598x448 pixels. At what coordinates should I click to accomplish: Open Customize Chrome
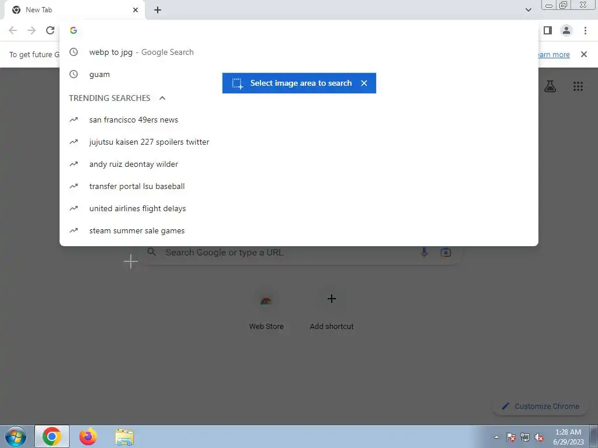click(x=541, y=407)
